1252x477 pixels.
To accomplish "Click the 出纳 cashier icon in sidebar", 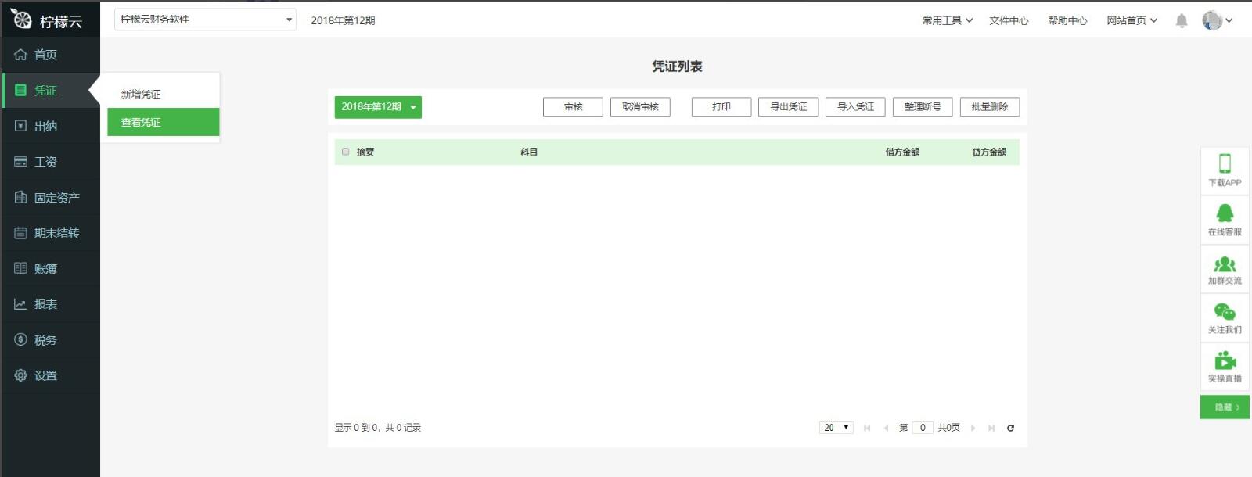I will [20, 126].
